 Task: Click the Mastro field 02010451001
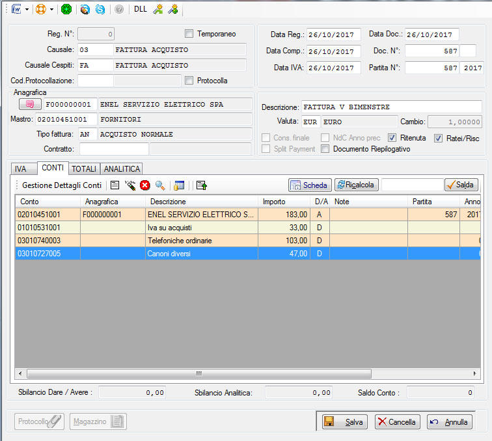click(x=66, y=119)
